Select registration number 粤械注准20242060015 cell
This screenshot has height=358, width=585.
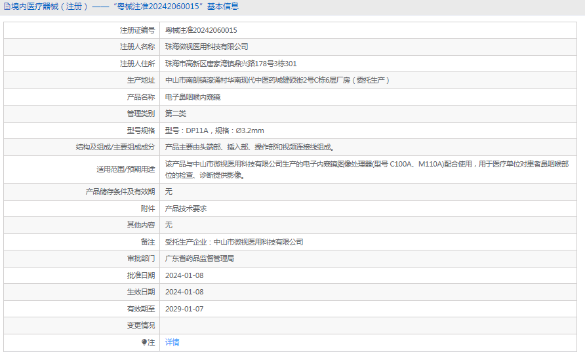pos(201,30)
